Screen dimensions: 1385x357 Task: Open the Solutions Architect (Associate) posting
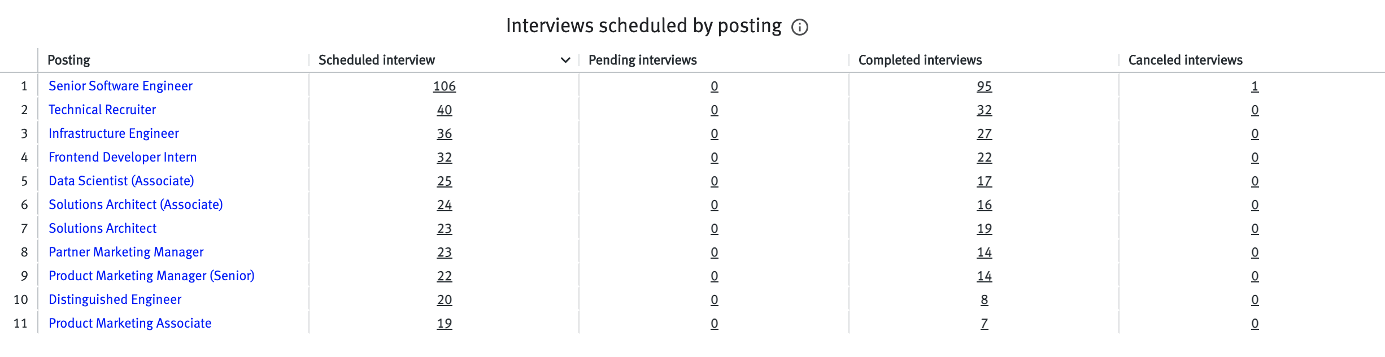pyautogui.click(x=136, y=204)
